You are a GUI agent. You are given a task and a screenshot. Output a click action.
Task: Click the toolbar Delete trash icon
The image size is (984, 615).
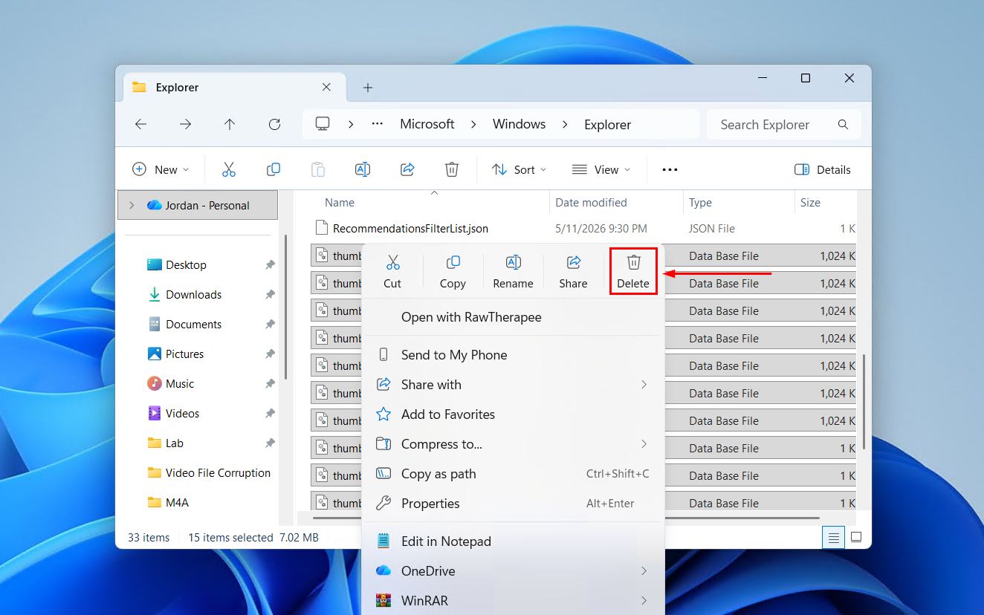[x=452, y=169]
